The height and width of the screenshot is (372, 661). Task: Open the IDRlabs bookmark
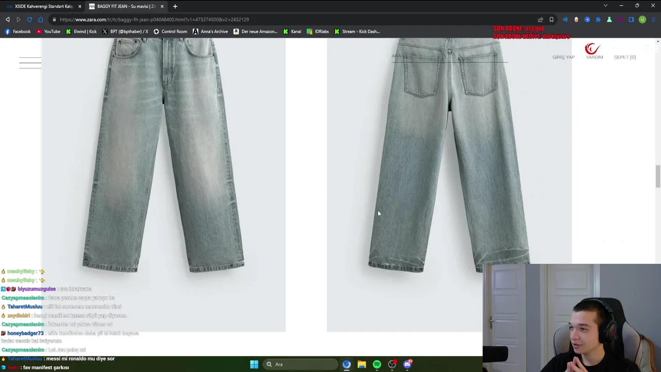(318, 32)
